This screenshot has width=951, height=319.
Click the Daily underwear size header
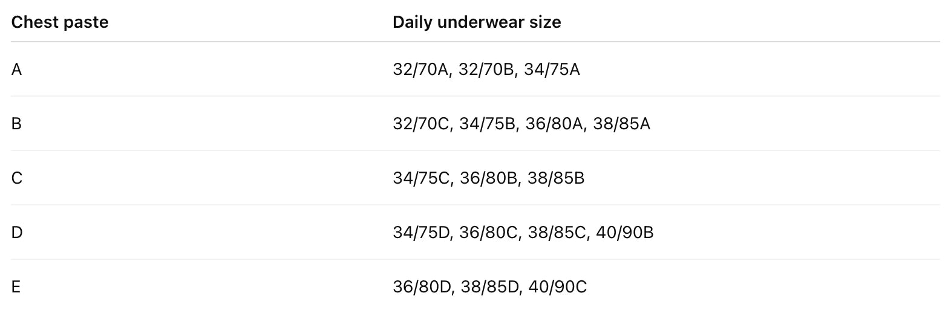(x=477, y=22)
